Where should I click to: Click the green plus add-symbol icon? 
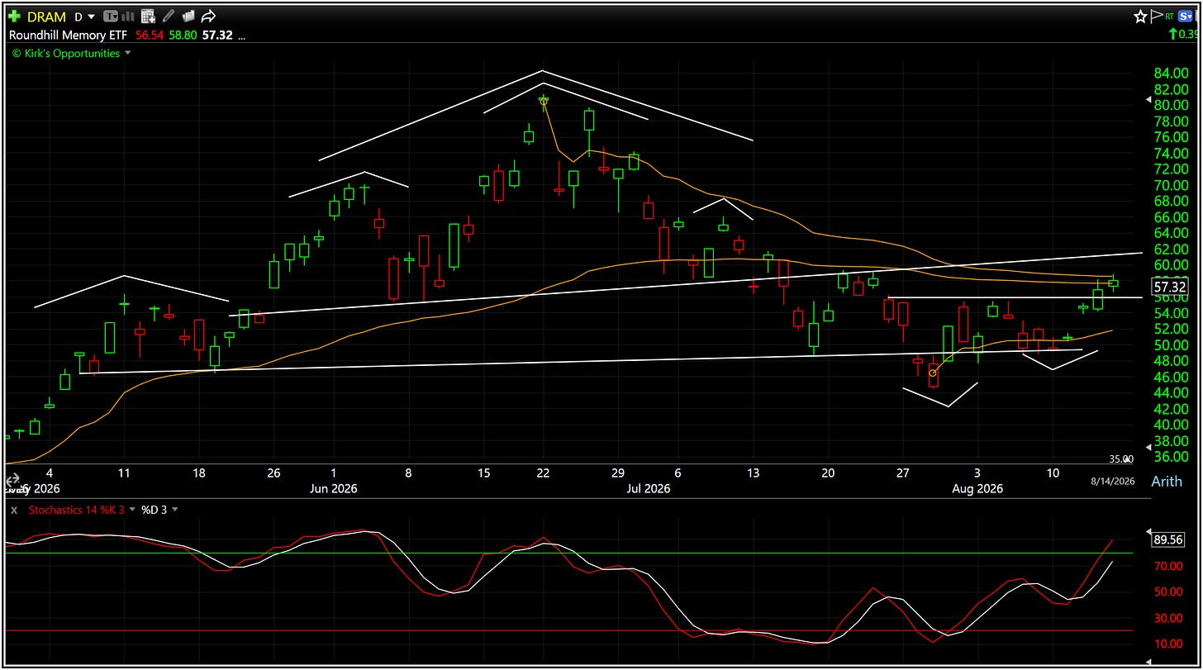15,17
